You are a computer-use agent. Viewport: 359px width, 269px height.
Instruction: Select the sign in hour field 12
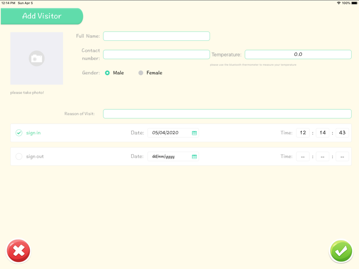303,133
